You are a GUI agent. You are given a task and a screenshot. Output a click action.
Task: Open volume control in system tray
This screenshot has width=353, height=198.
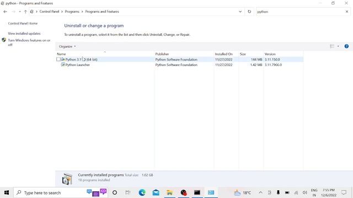pos(305,193)
